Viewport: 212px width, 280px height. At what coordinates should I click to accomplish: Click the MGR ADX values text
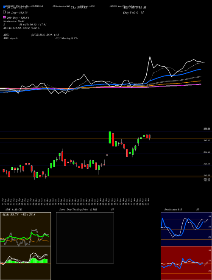(45, 35)
